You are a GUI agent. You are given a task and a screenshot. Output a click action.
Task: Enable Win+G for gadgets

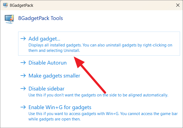60,107
